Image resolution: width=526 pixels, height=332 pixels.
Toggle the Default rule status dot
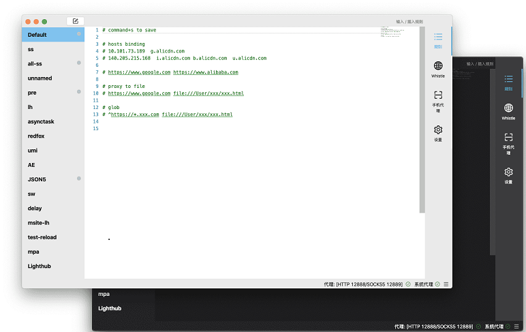[x=79, y=34]
